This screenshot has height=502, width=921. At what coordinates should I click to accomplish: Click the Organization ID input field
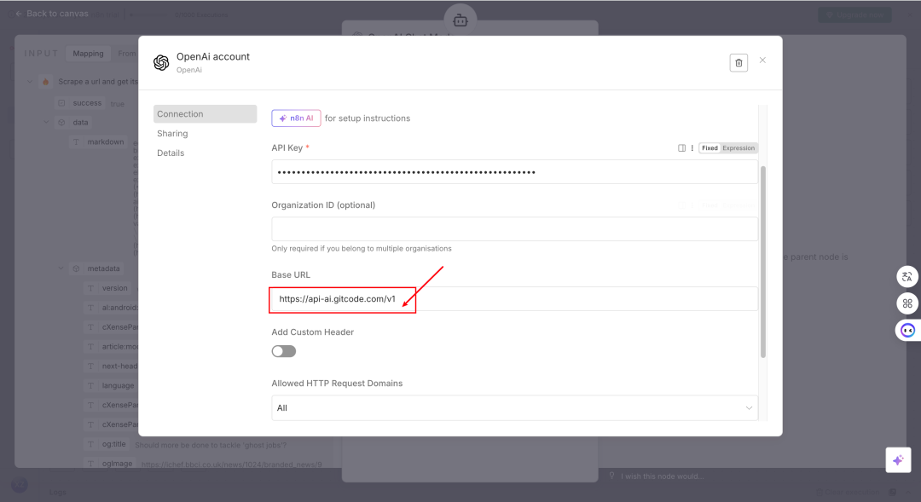coord(514,229)
